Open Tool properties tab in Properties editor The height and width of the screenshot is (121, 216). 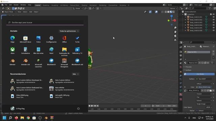click(x=181, y=47)
